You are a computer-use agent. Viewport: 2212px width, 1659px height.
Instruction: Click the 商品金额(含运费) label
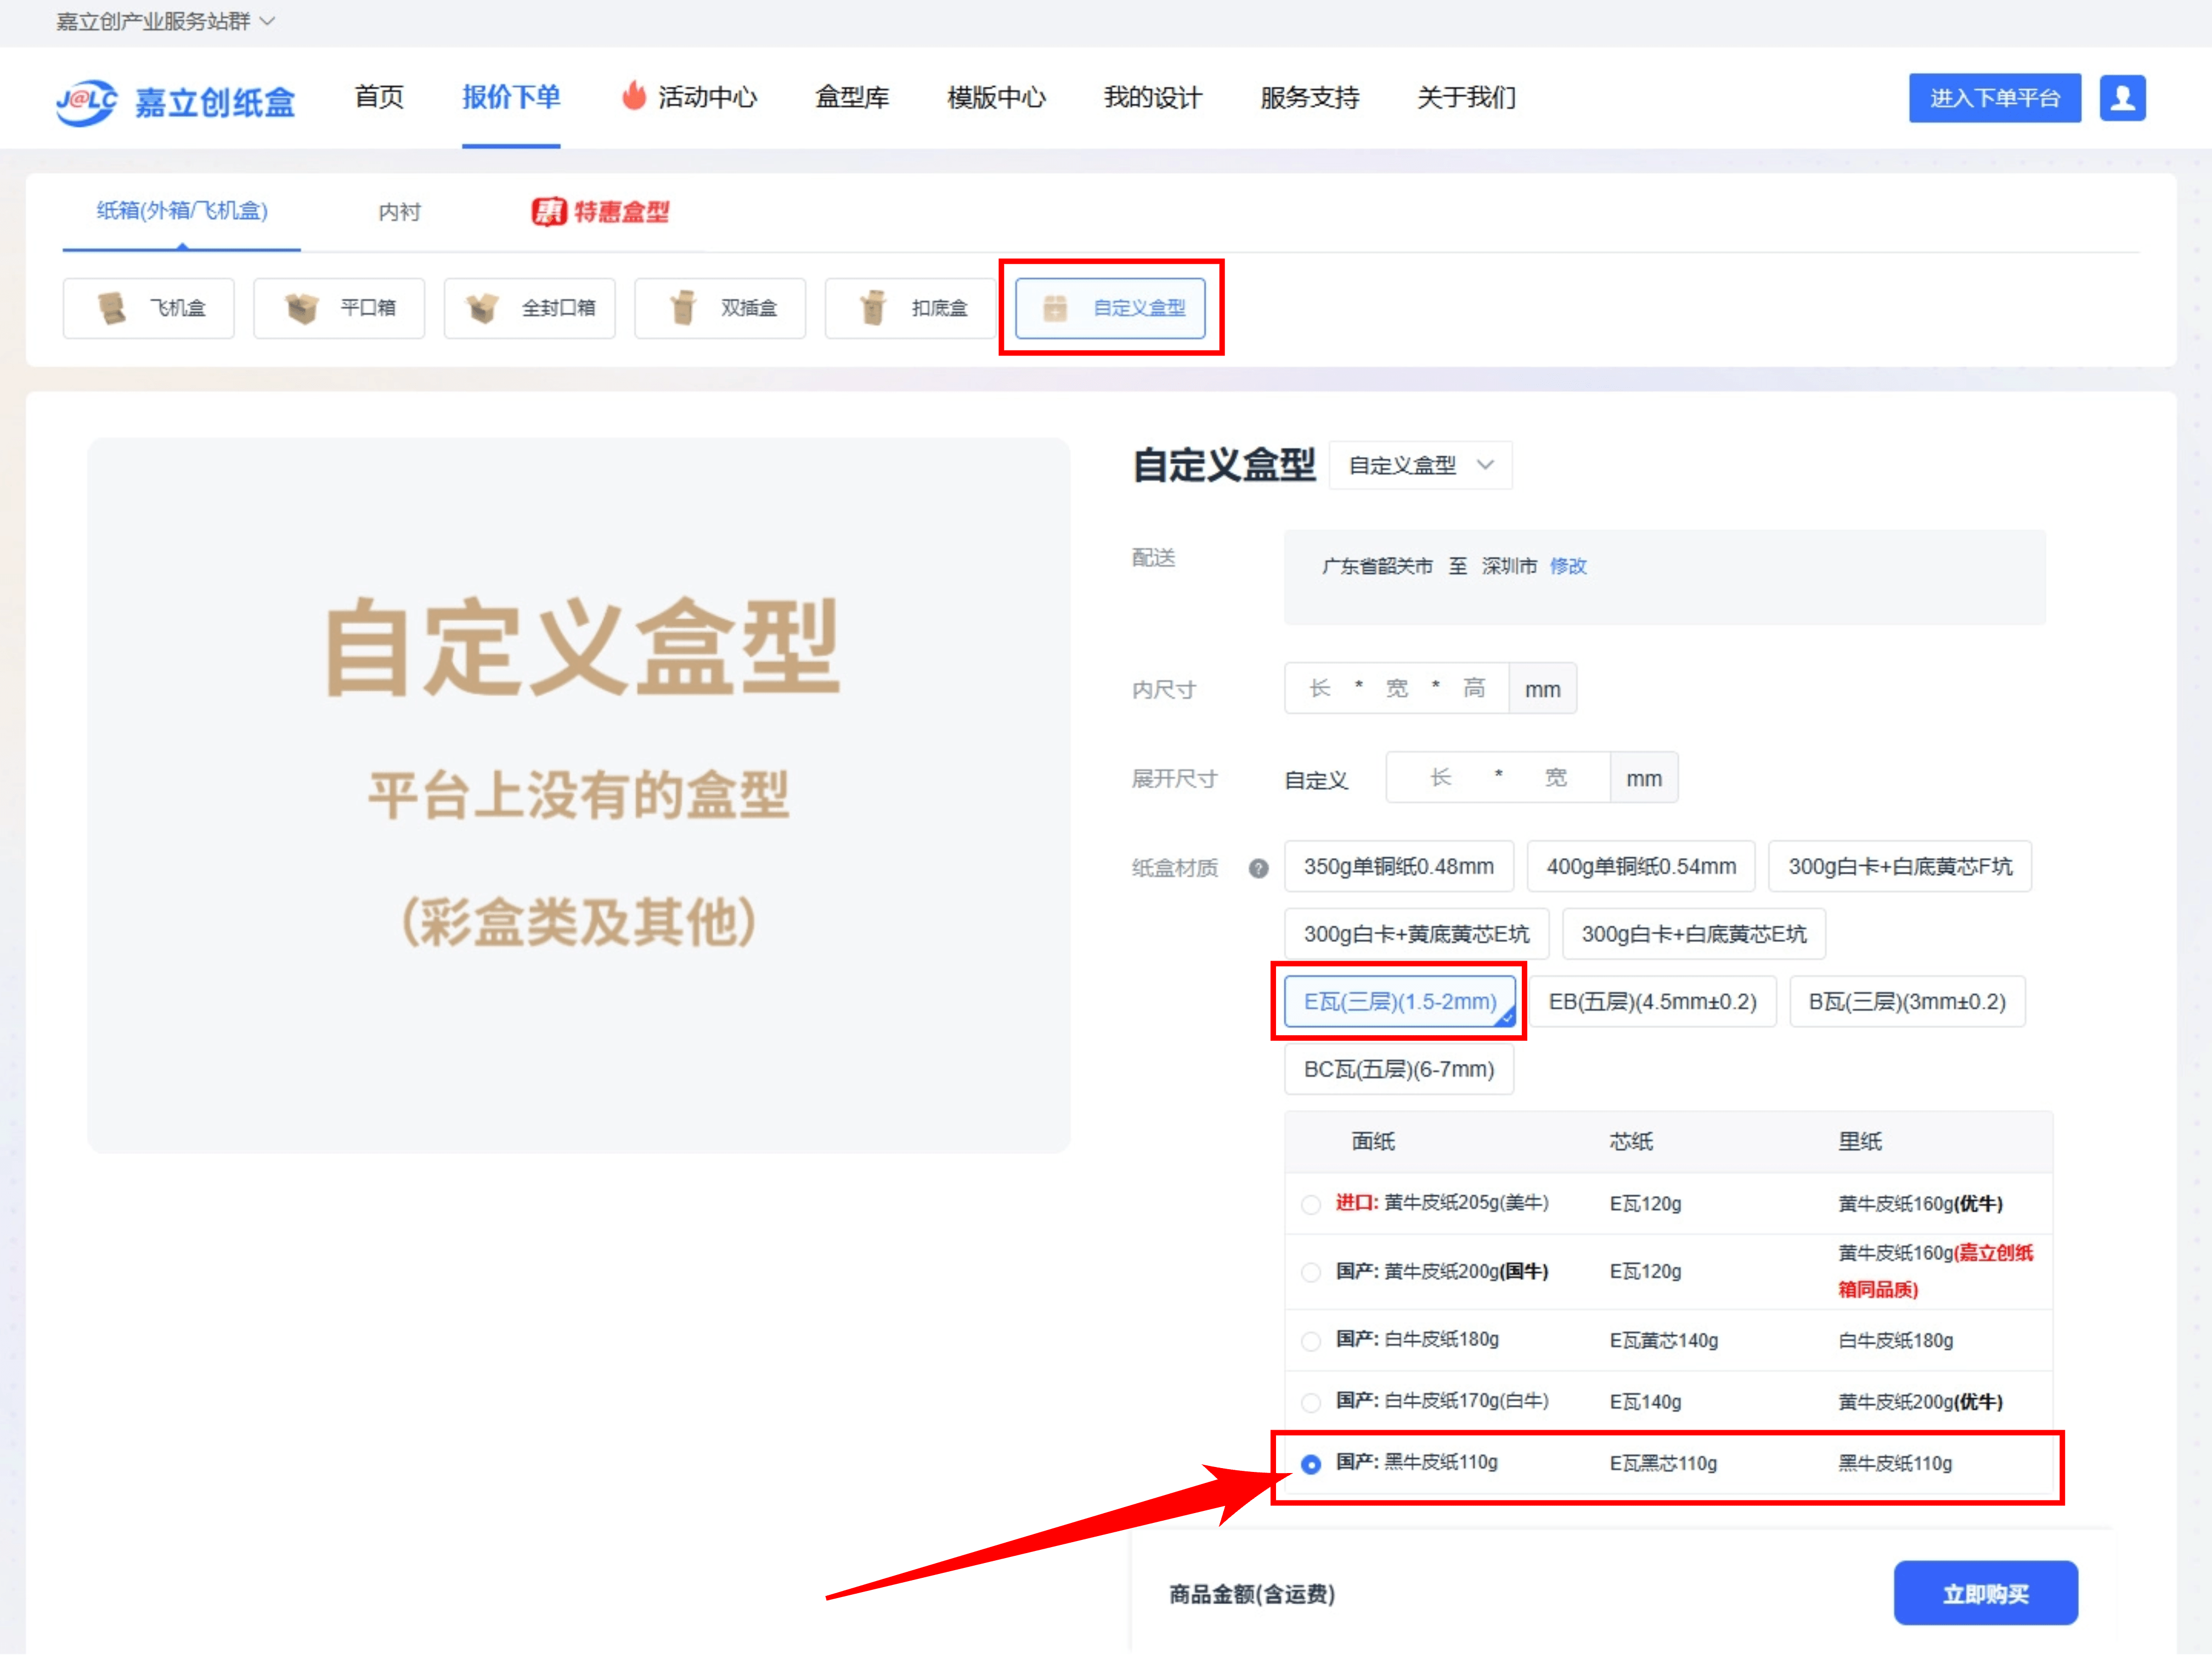point(1252,1594)
